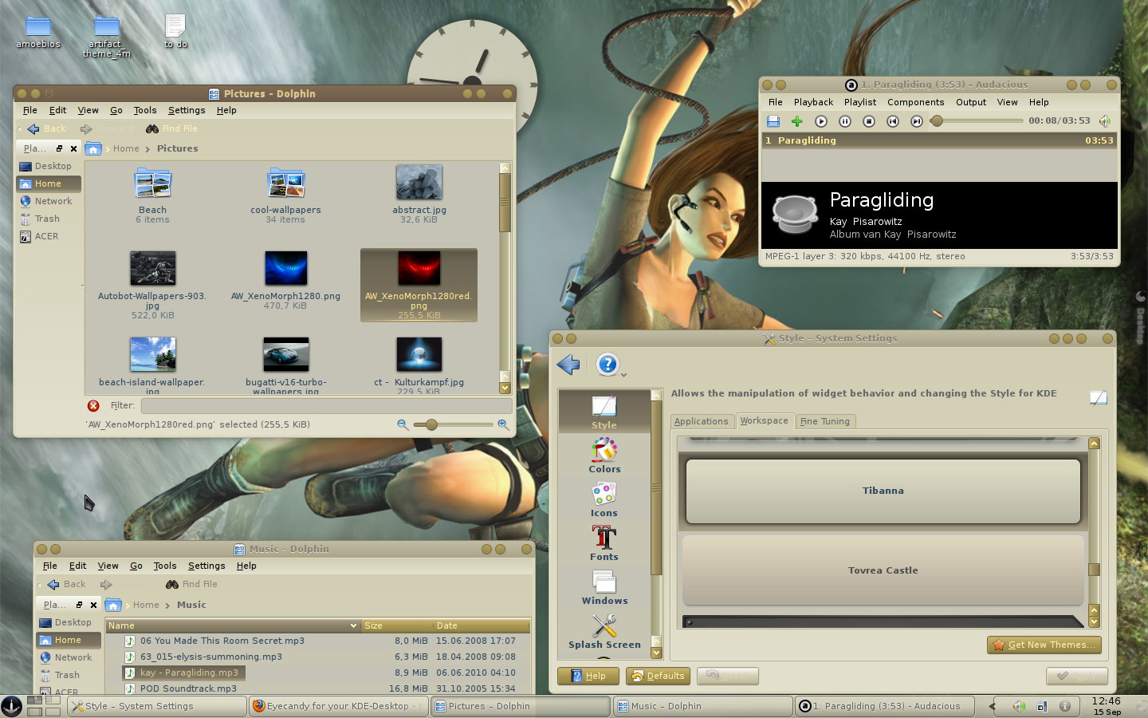The width and height of the screenshot is (1148, 718).
Task: Click the back arrow in System Settings
Action: click(568, 365)
